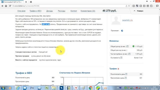Click the Причина продажи label

point(22,56)
